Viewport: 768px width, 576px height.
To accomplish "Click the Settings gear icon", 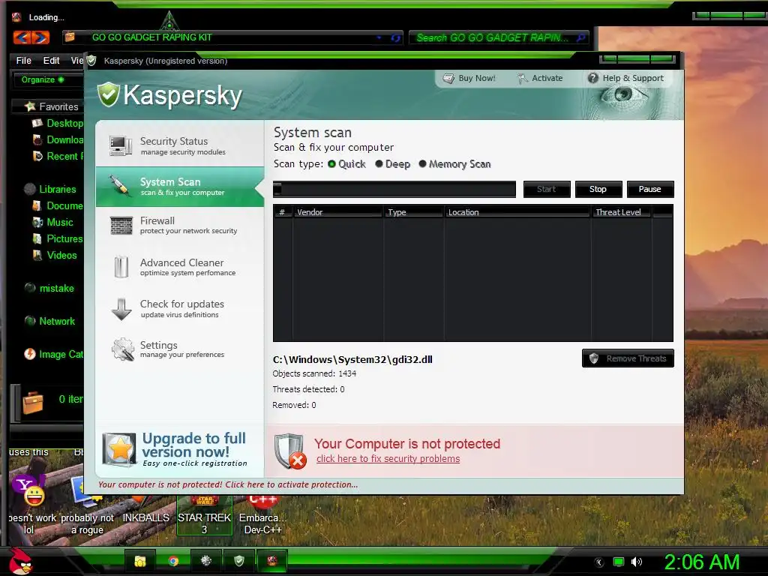I will [x=122, y=349].
